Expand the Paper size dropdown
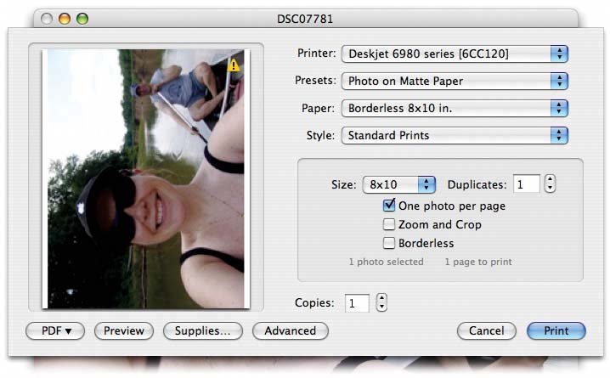Image resolution: width=610 pixels, height=378 pixels. (x=455, y=109)
